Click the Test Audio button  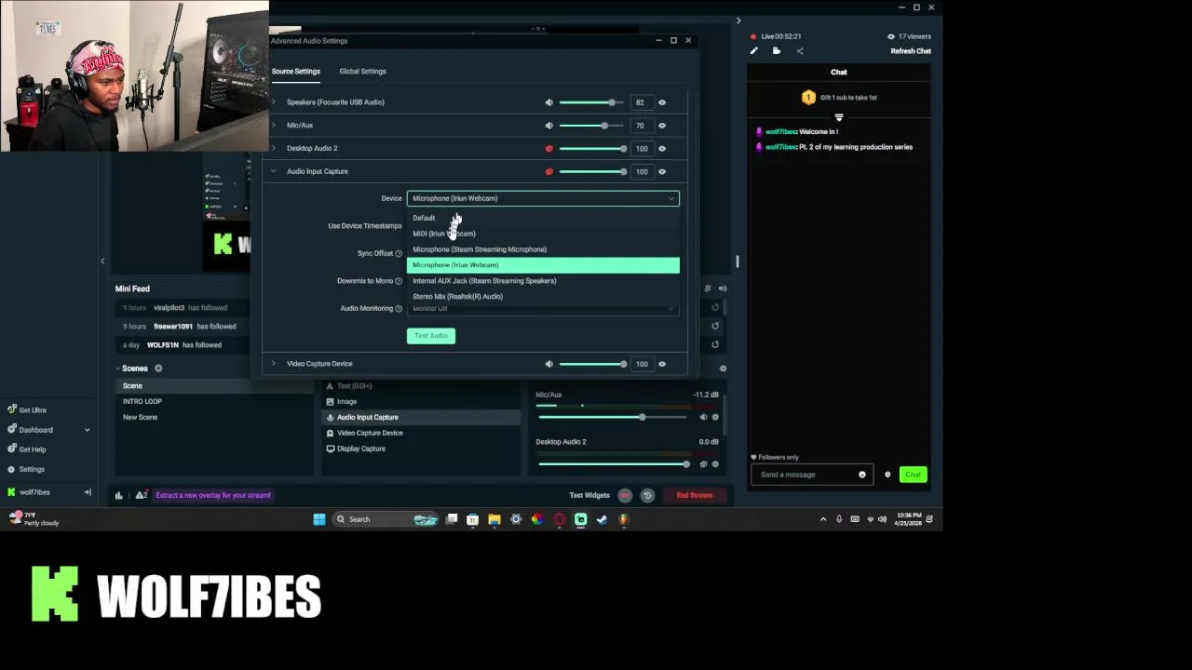(x=431, y=336)
